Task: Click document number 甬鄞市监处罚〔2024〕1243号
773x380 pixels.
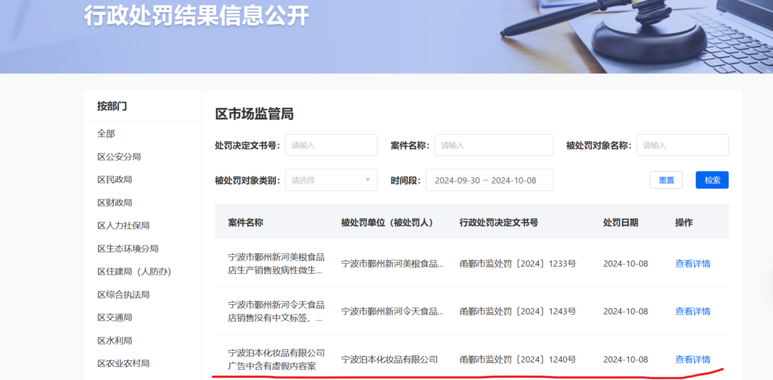Action: [x=518, y=311]
